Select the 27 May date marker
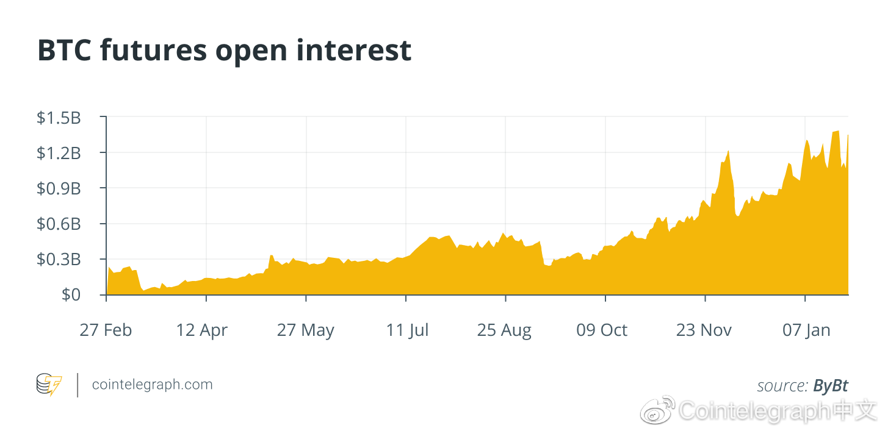The image size is (885, 434). point(306,330)
